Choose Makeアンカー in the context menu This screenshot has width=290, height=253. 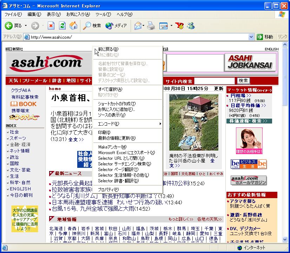tap(127, 147)
